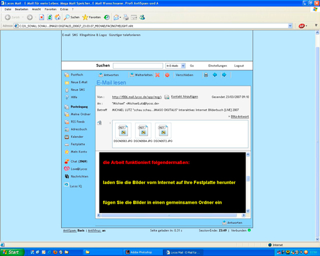Go to next email with right arrow
The image size is (320, 256).
coord(224,75)
